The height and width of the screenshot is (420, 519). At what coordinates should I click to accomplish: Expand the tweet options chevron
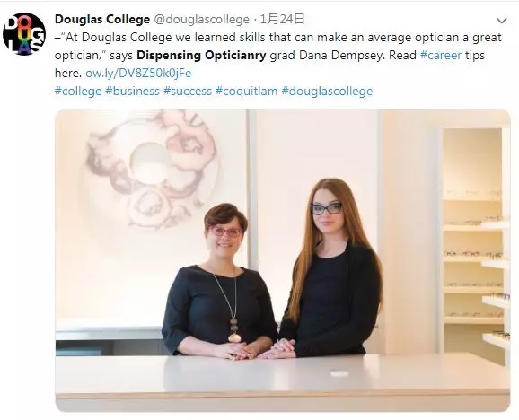502,21
